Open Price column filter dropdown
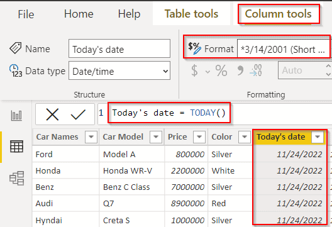Image resolution: width=332 pixels, height=227 pixels. tap(199, 137)
